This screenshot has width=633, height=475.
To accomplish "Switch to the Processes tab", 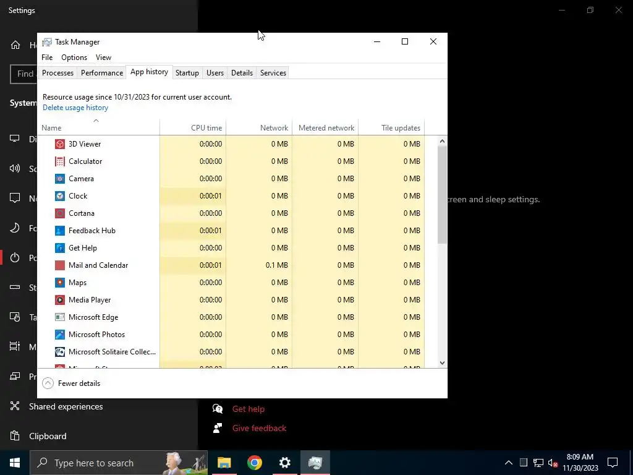I will coord(57,73).
